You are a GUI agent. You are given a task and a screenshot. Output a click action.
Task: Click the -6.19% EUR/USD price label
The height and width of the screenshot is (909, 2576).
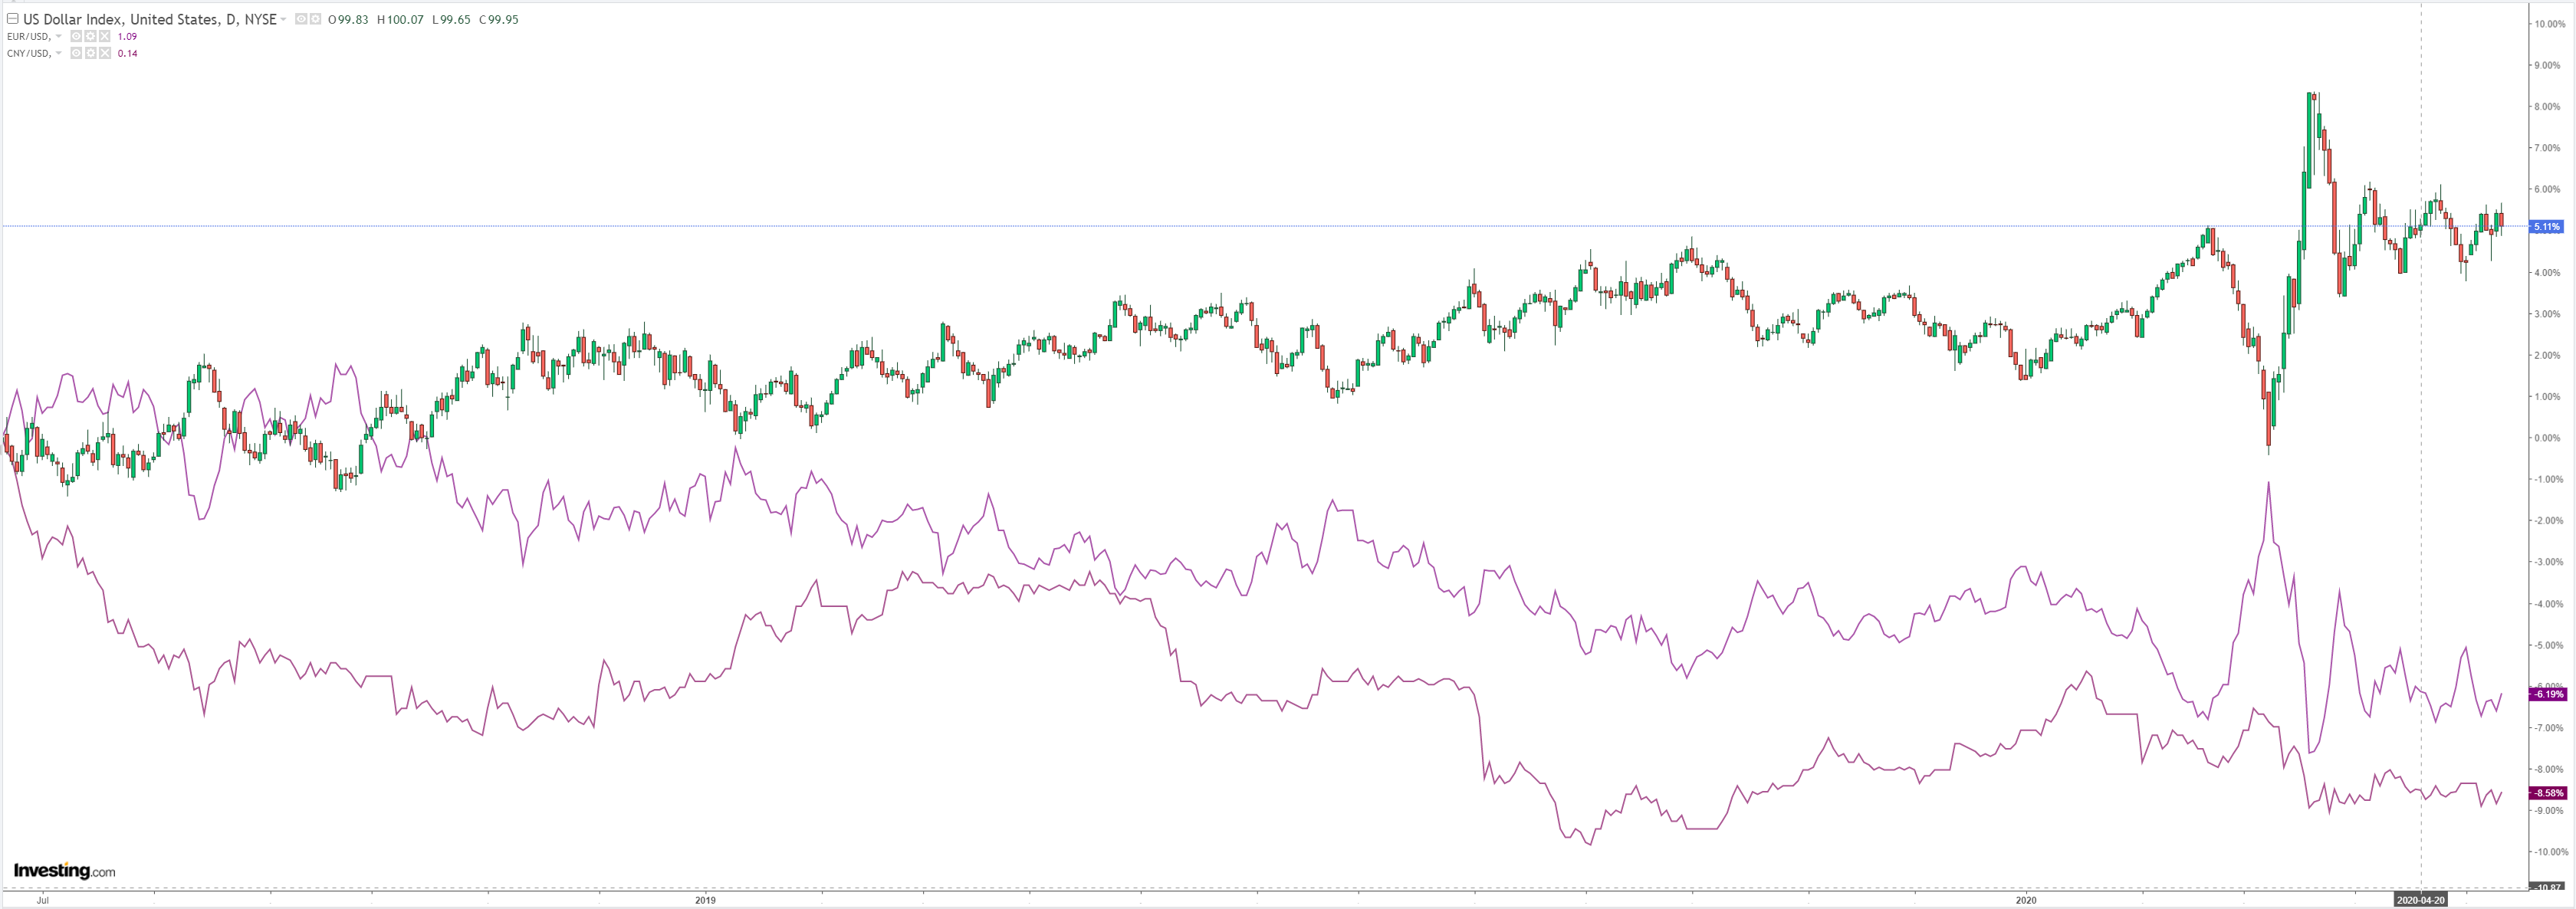tap(2547, 694)
